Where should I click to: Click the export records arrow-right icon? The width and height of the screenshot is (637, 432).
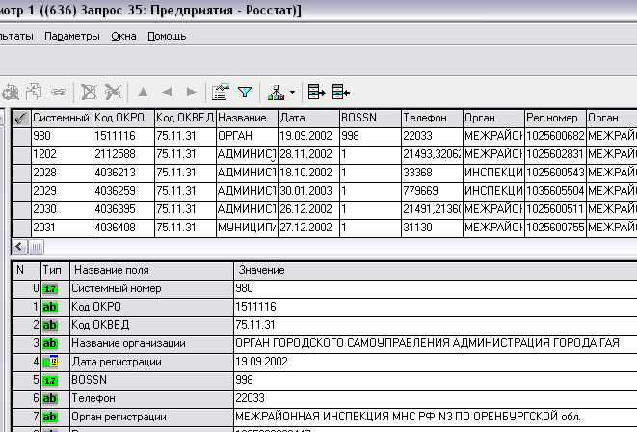[317, 93]
